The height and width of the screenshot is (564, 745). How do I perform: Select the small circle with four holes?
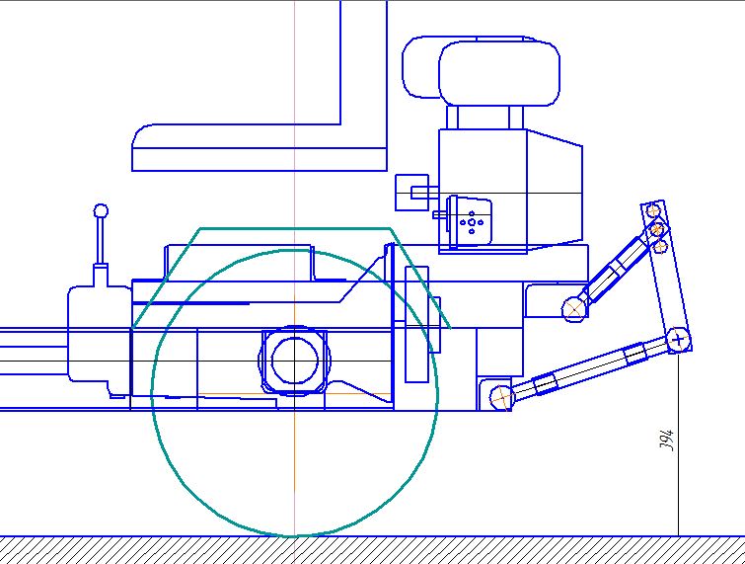pyautogui.click(x=472, y=222)
